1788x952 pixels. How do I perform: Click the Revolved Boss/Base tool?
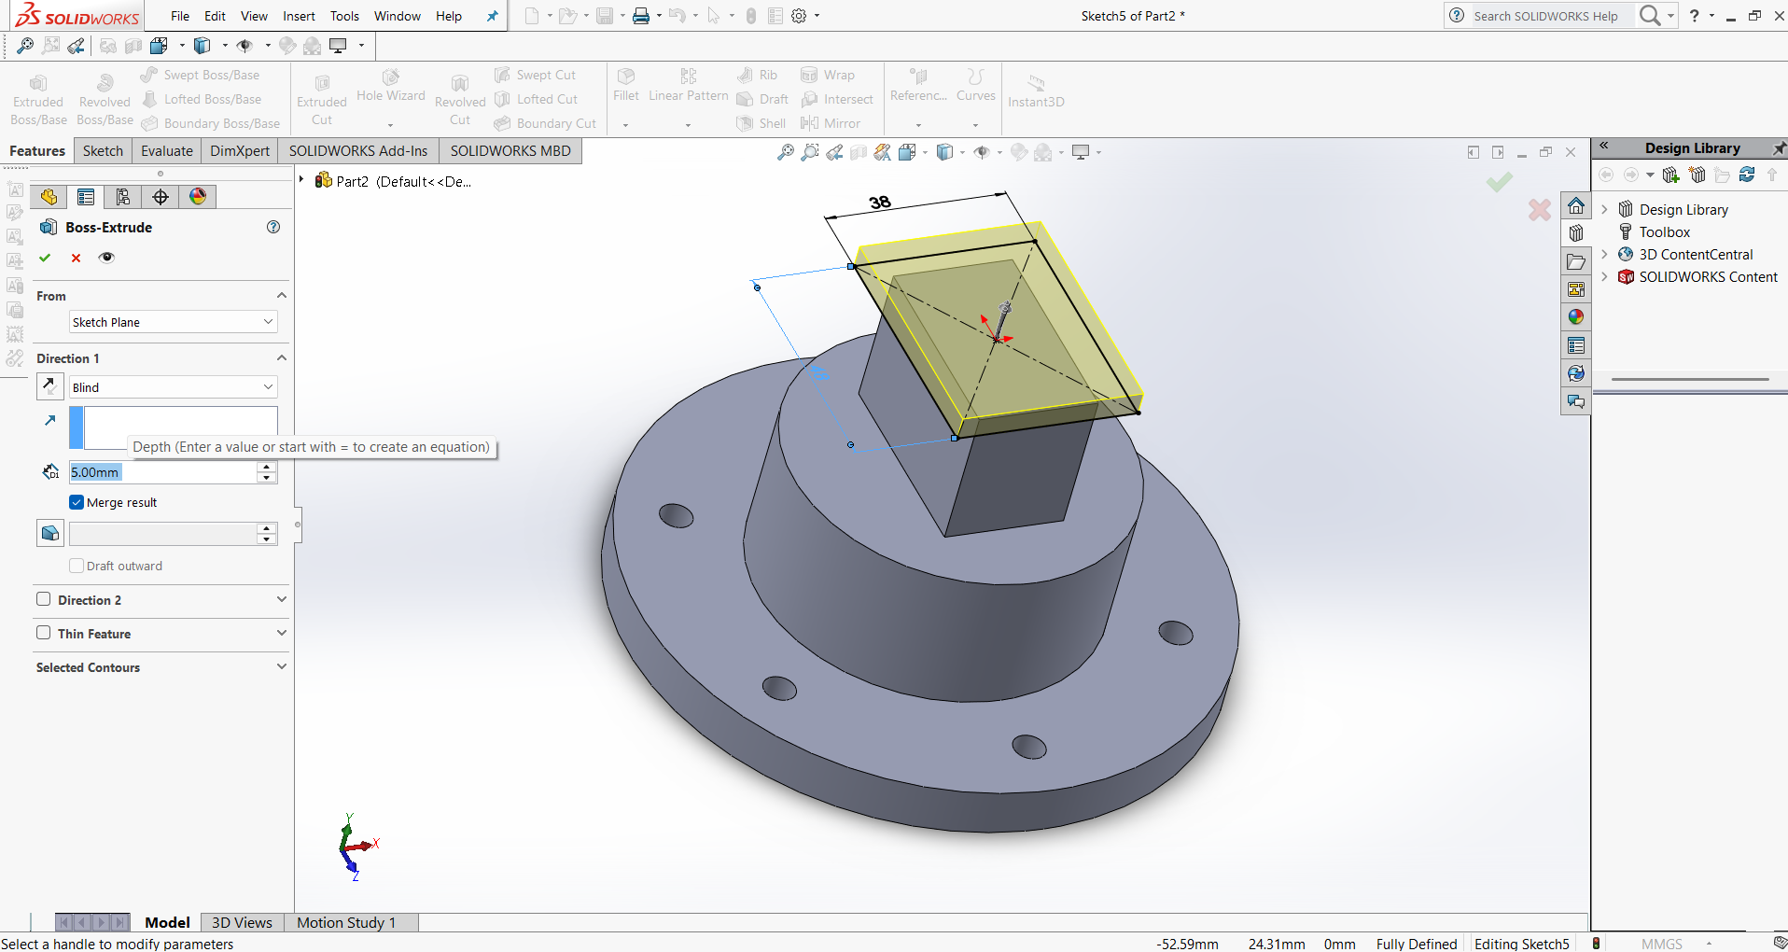click(x=105, y=100)
